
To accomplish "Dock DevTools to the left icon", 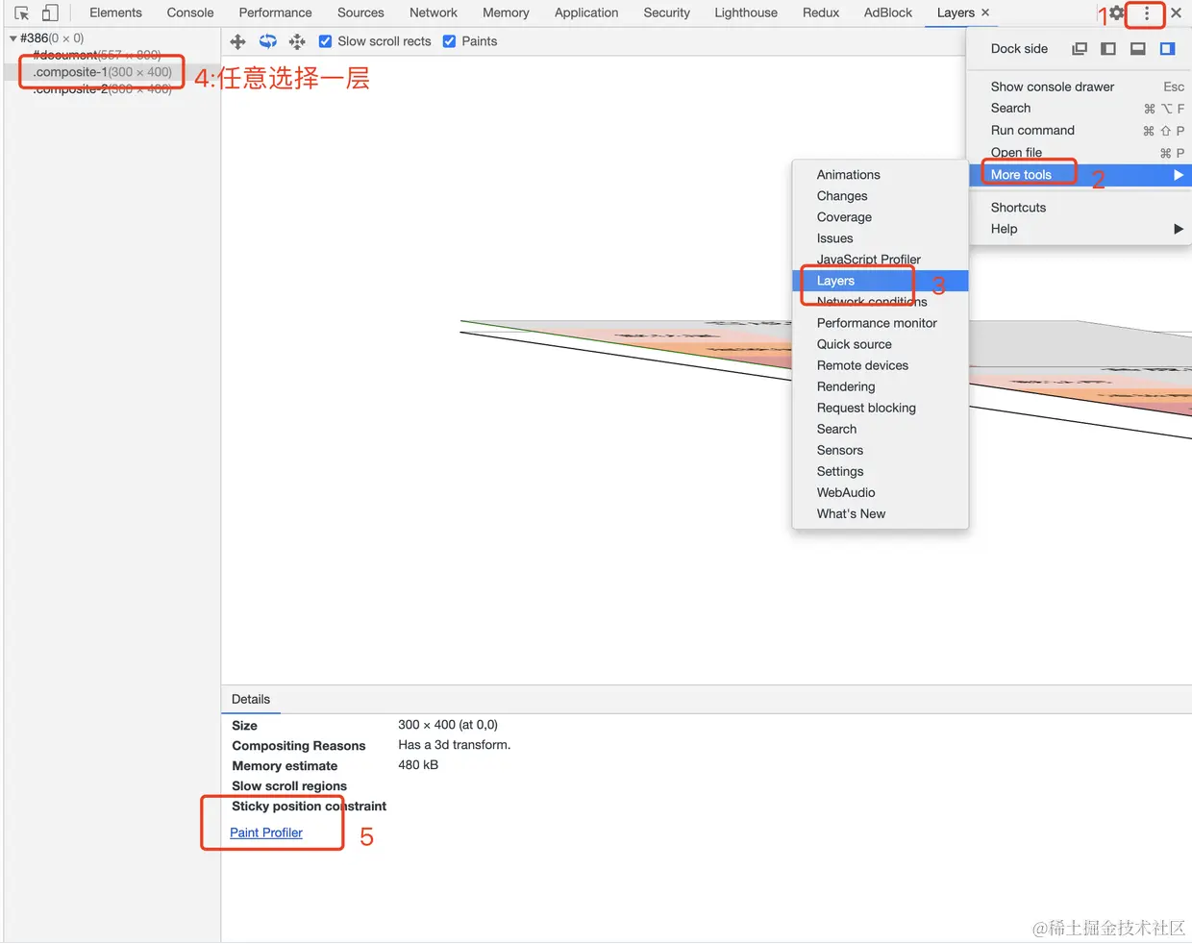I will (x=1108, y=49).
